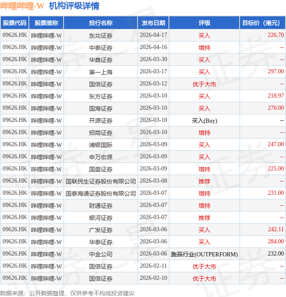Click the target price 231.00

[276, 193]
